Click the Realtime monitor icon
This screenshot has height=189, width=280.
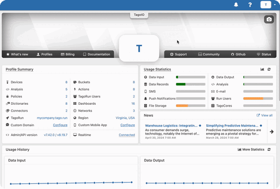[75, 135]
